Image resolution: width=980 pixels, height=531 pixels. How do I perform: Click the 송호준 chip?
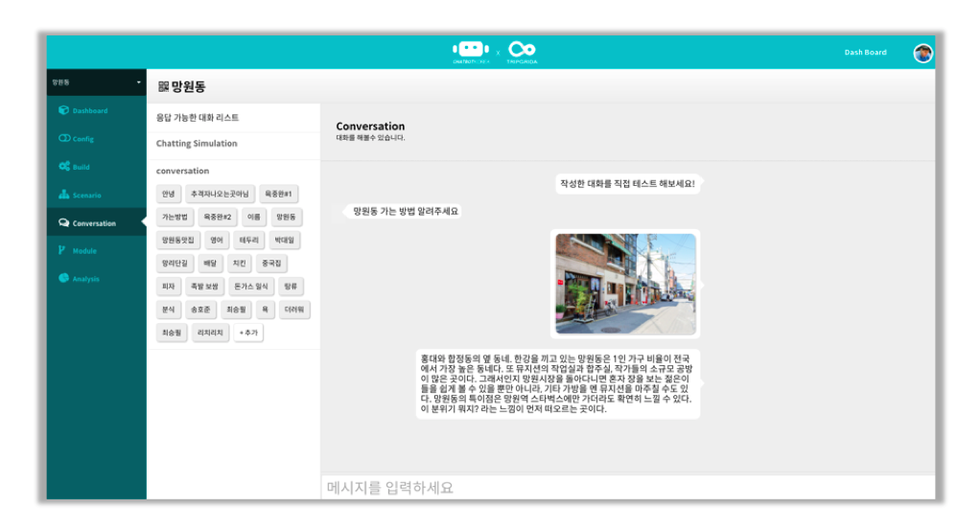[200, 310]
